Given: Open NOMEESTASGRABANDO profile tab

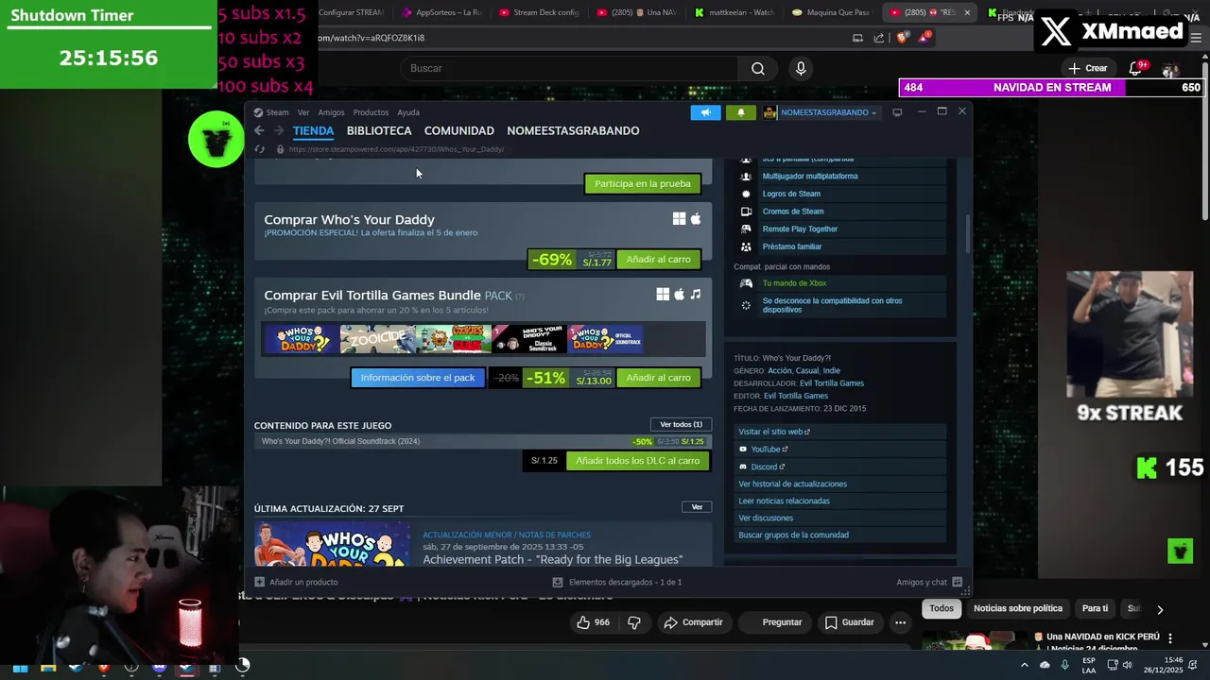Looking at the screenshot, I should point(573,130).
